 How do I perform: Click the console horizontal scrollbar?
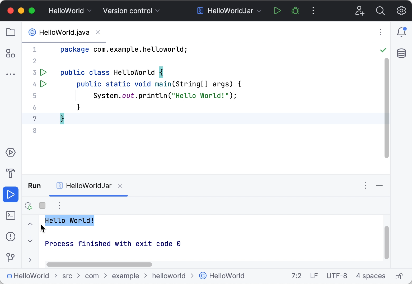[99, 264]
